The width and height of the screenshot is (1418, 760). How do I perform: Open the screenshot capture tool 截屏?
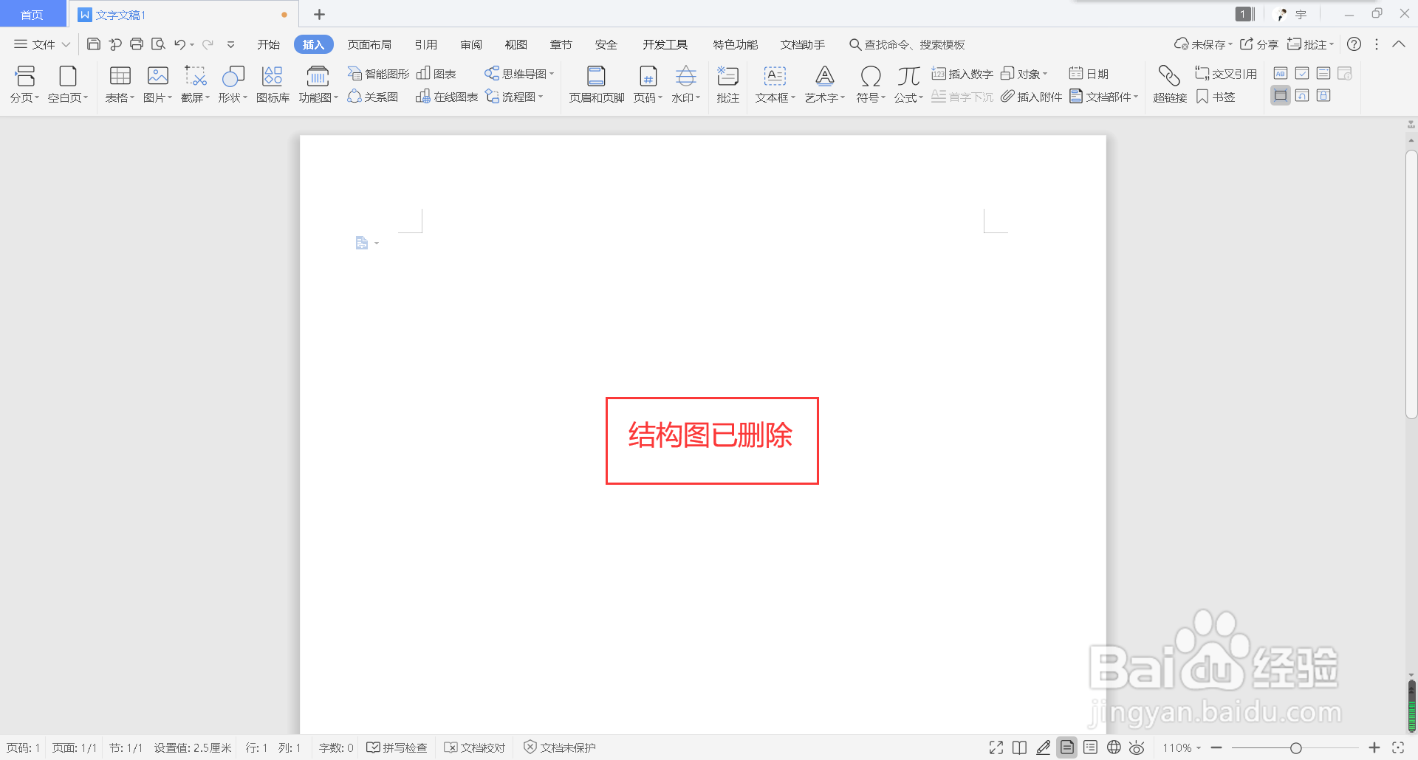click(x=193, y=83)
